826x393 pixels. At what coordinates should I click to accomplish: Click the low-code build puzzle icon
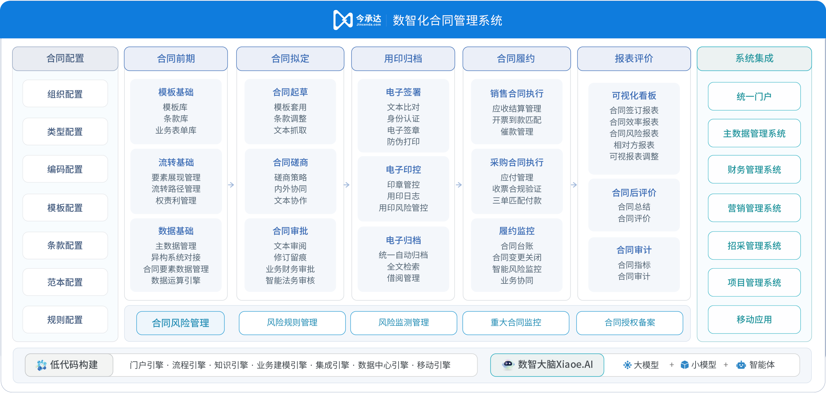41,365
